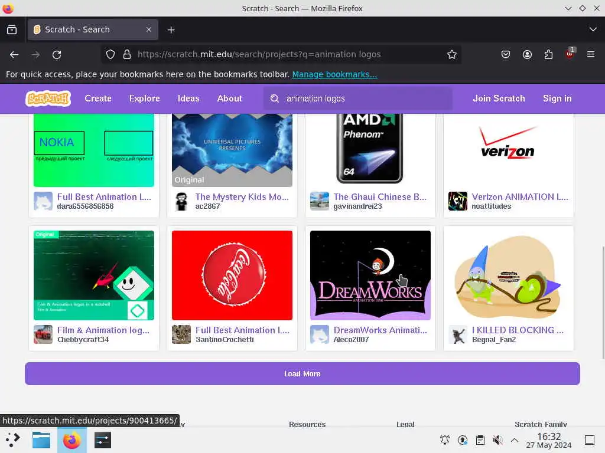Image resolution: width=605 pixels, height=453 pixels.
Task: Open the Explore menu item
Action: tap(144, 99)
